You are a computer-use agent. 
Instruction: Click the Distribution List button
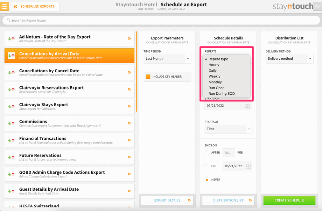point(228,200)
